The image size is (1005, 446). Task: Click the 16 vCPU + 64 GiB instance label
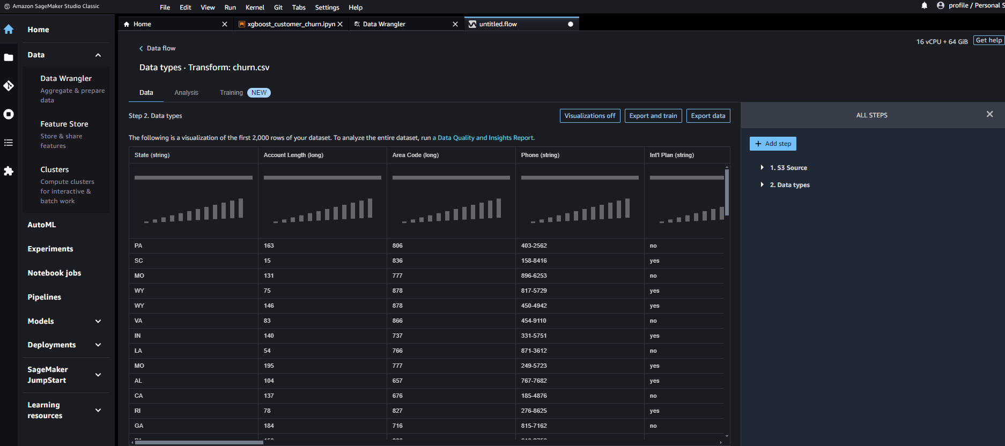(x=942, y=41)
